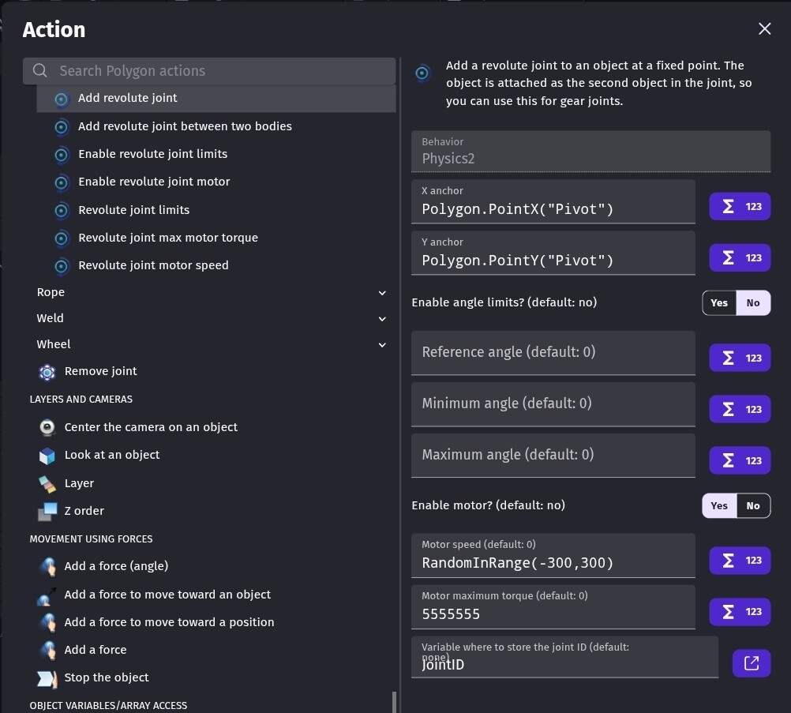Click the Z order icon
Image resolution: width=791 pixels, height=713 pixels.
pos(47,512)
